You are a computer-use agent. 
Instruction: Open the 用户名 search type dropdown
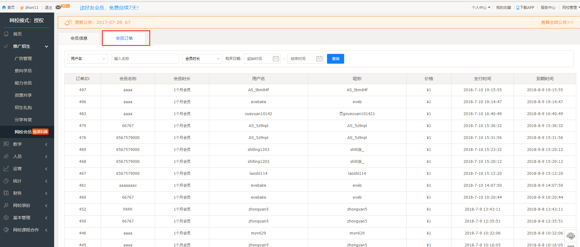click(87, 59)
